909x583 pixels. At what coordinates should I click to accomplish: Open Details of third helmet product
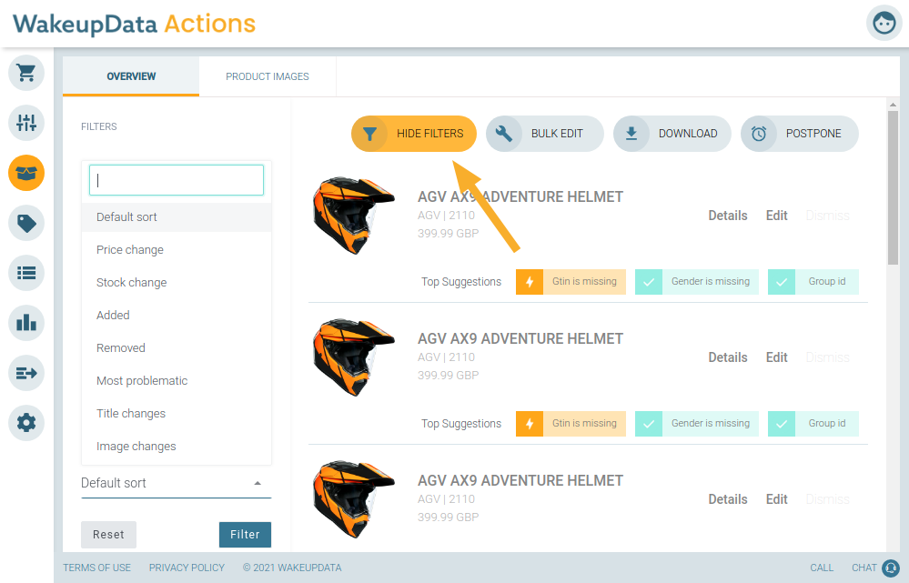pyautogui.click(x=728, y=499)
